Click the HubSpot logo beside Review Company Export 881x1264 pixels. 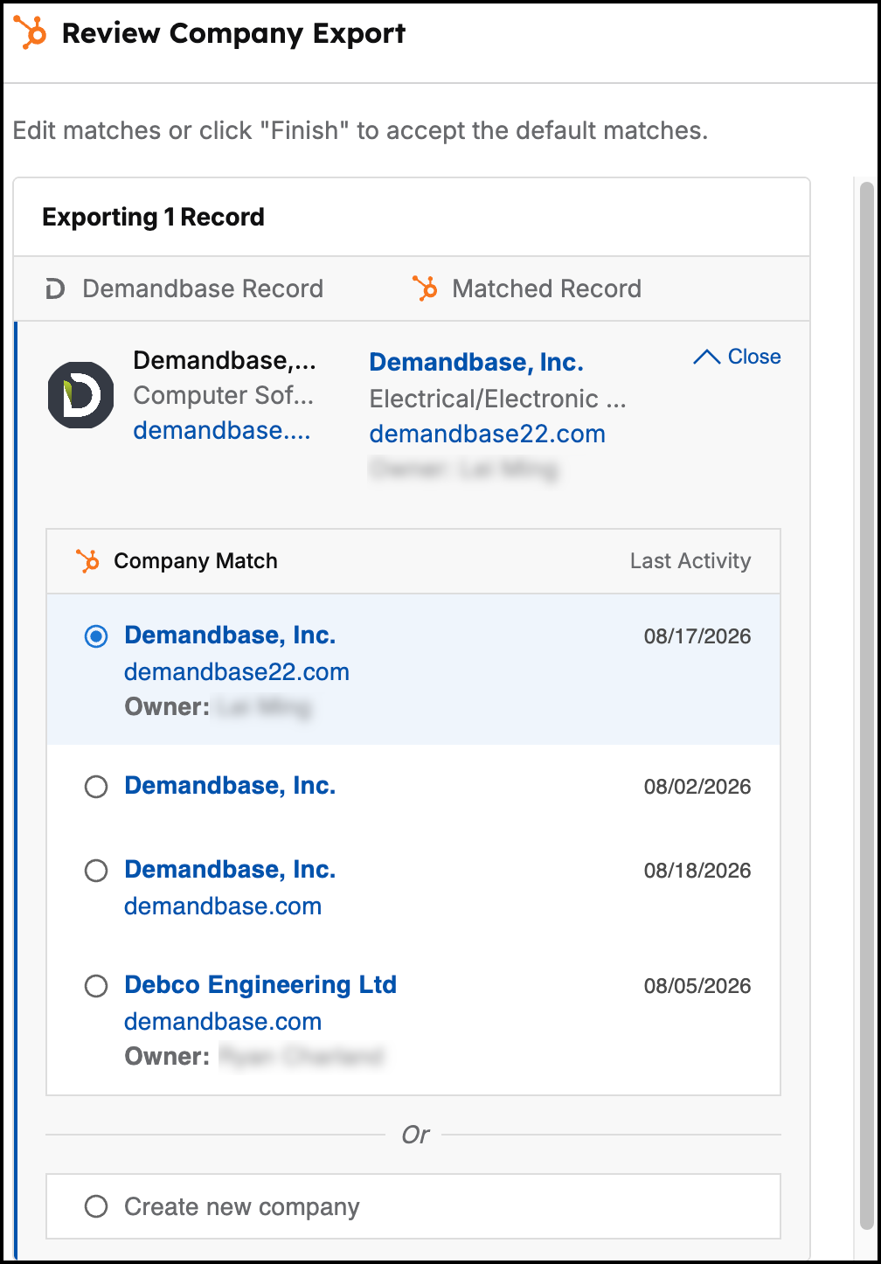(x=31, y=32)
